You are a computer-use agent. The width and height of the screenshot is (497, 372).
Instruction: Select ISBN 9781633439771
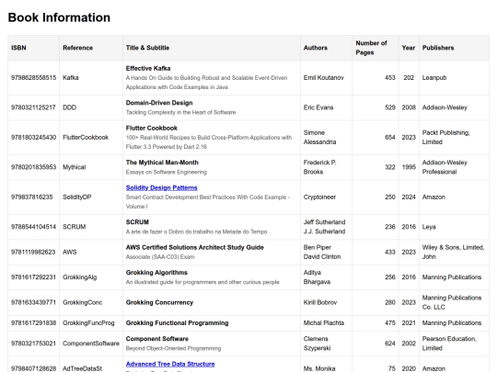(34, 302)
